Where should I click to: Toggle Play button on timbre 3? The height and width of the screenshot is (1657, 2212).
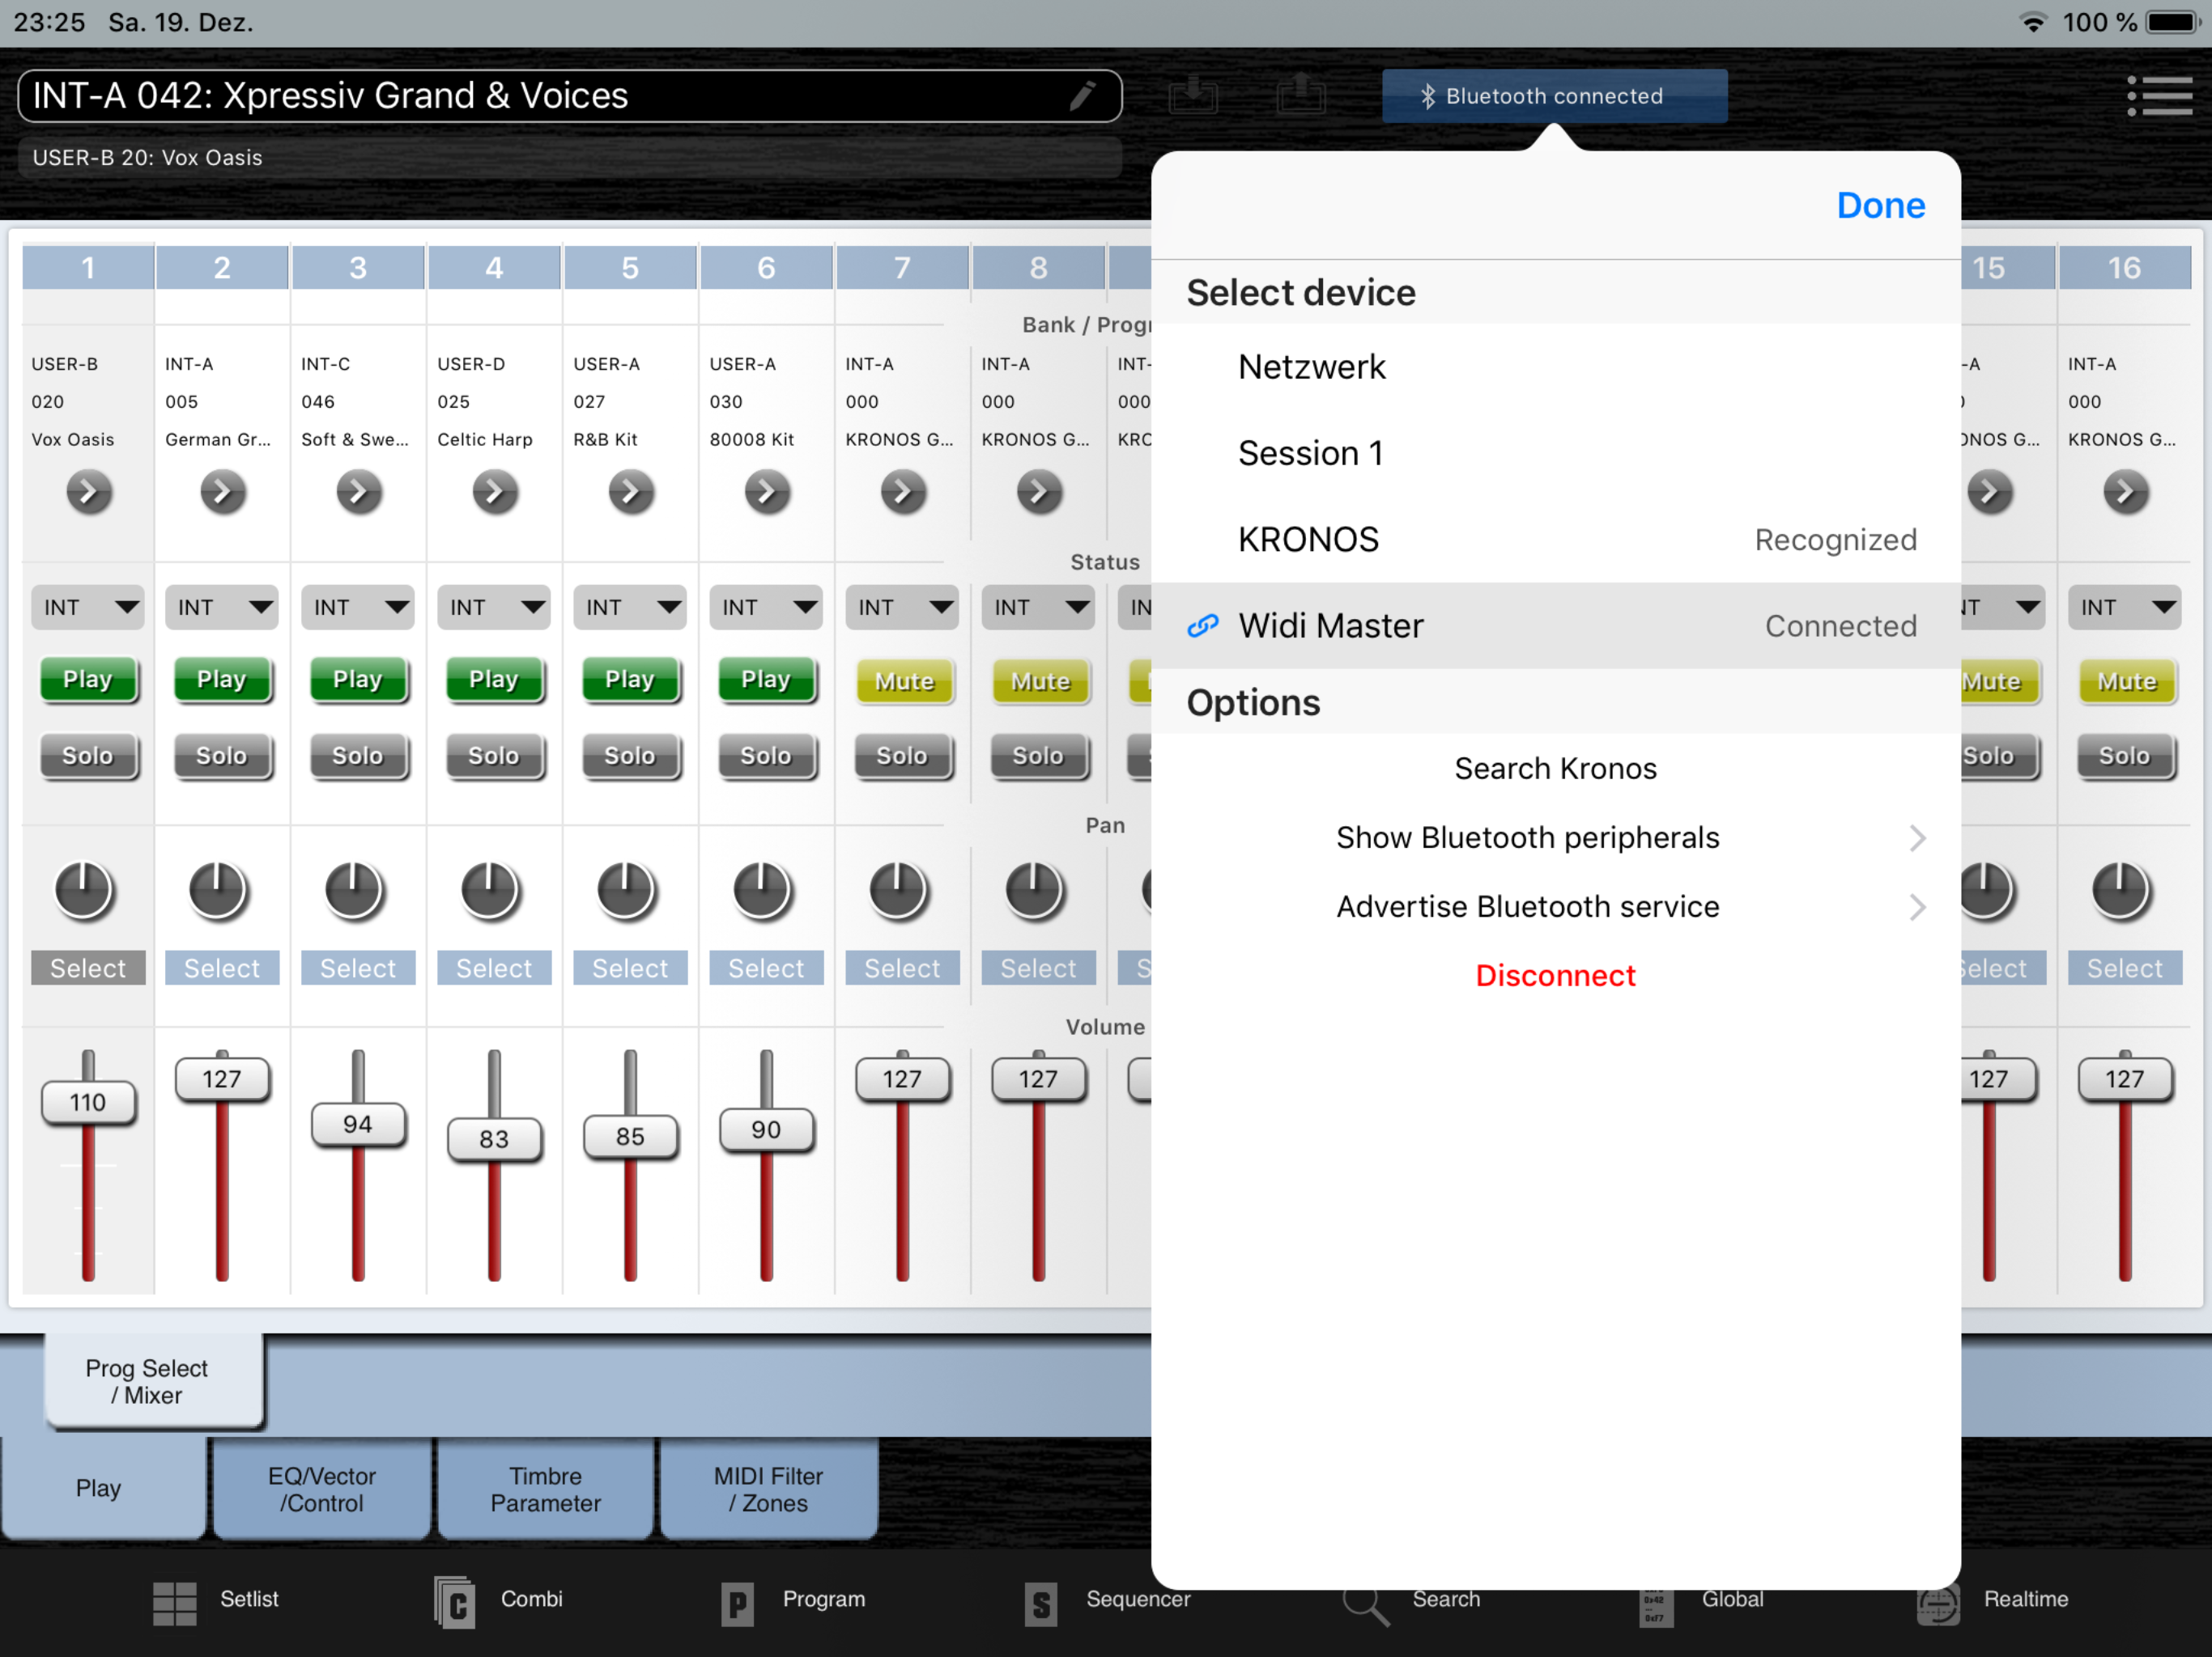tap(357, 680)
